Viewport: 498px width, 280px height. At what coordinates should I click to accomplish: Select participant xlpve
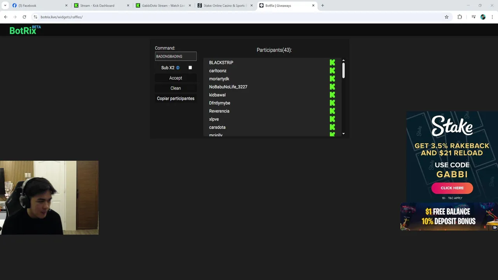[x=214, y=119]
